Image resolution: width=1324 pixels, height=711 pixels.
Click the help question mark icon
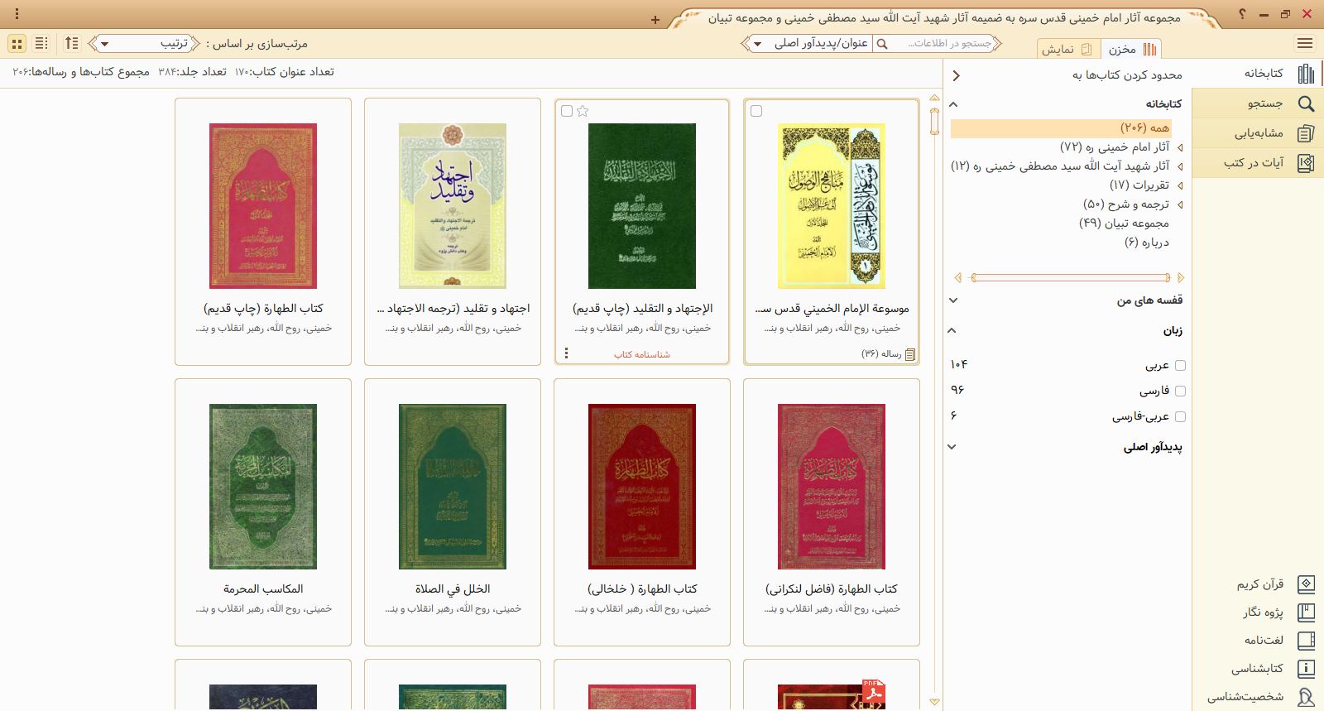tap(1242, 14)
